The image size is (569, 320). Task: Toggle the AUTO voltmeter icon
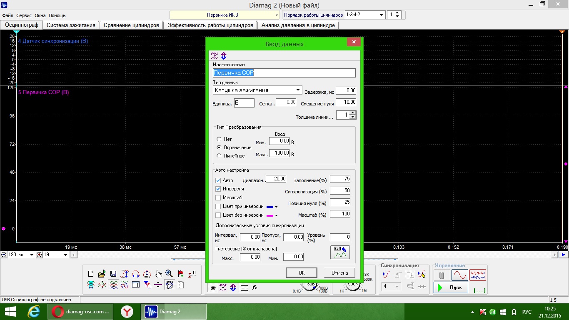[170, 285]
